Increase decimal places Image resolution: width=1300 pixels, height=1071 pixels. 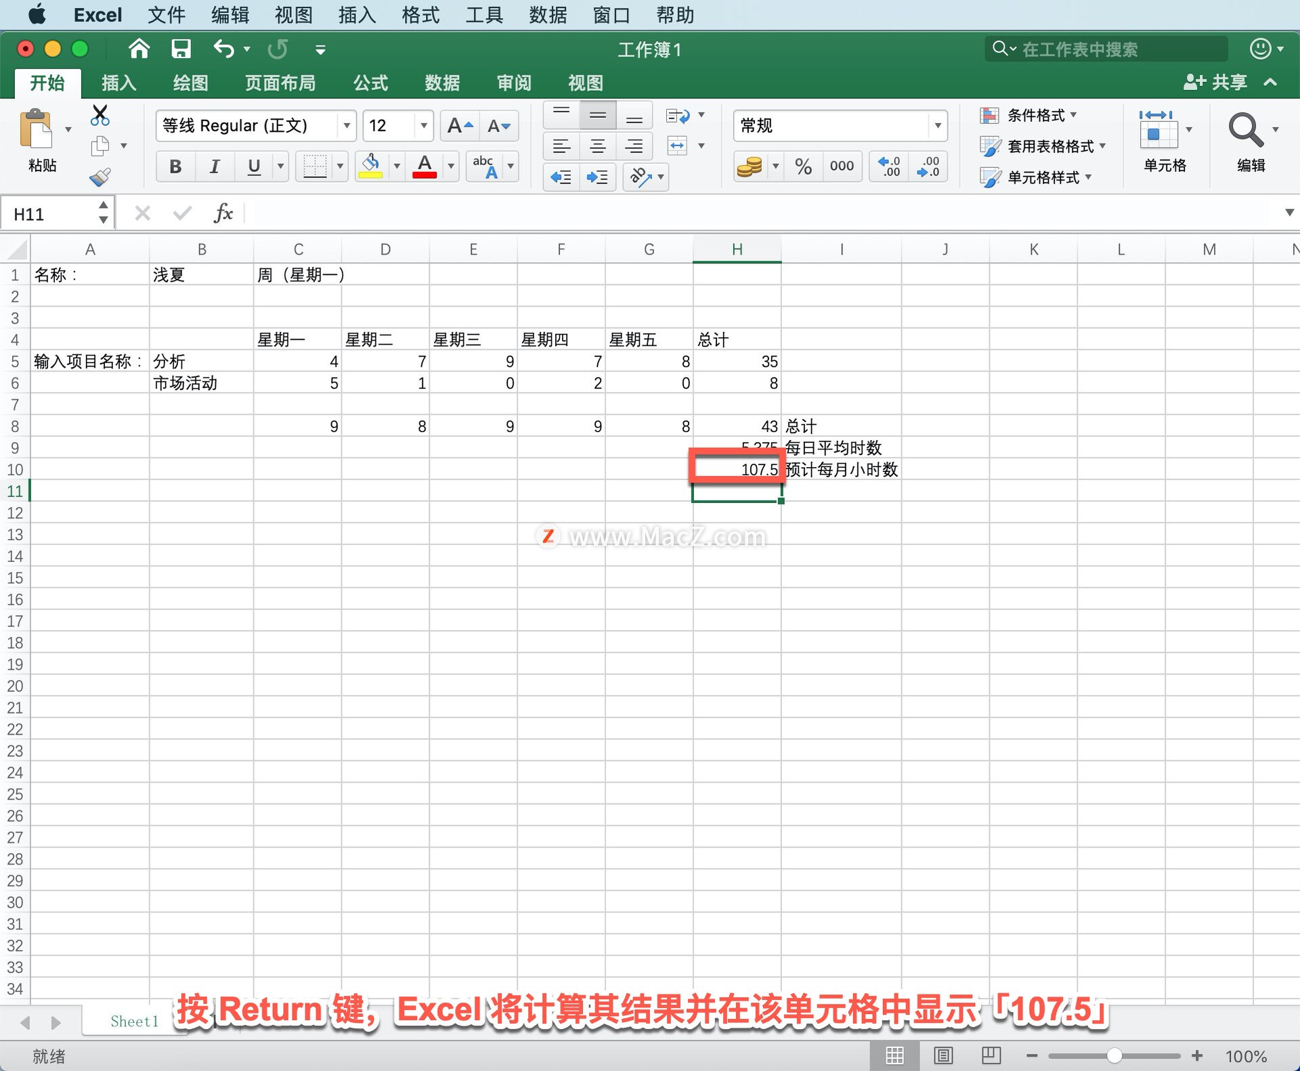889,166
